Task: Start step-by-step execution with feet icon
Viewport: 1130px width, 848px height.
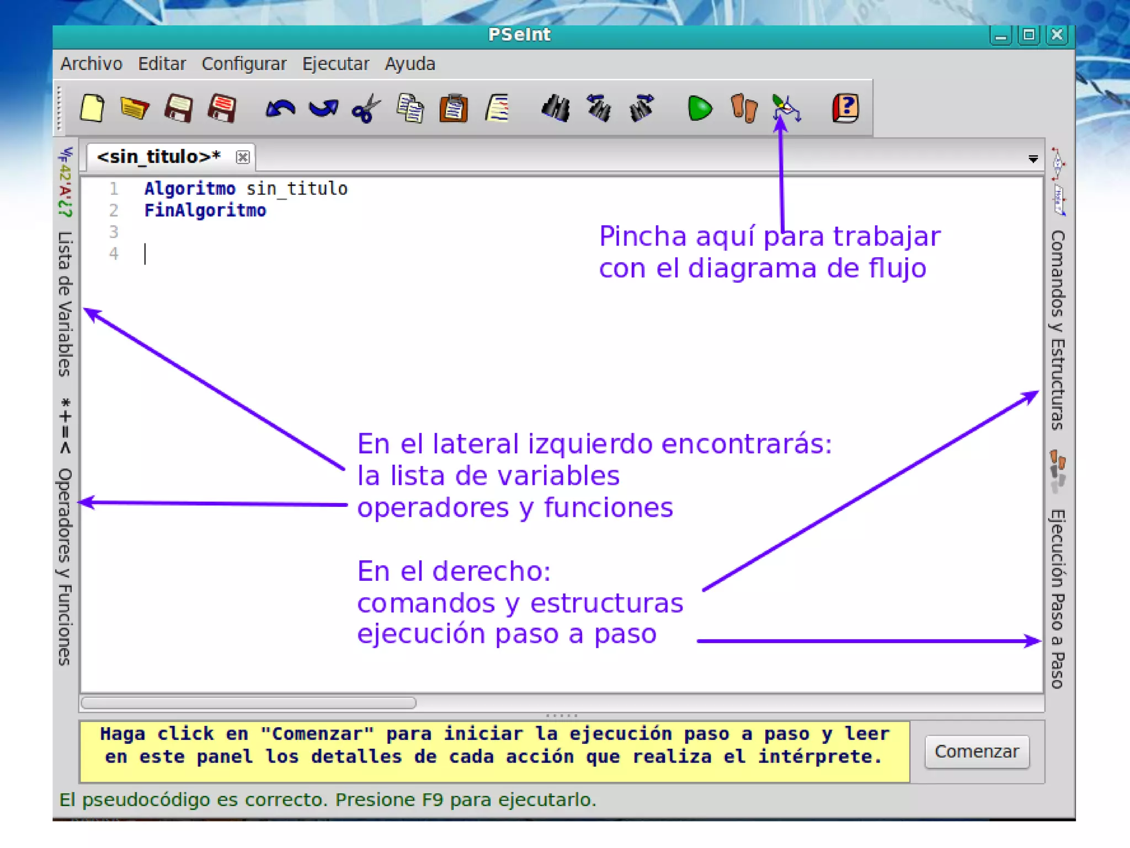Action: (743, 108)
